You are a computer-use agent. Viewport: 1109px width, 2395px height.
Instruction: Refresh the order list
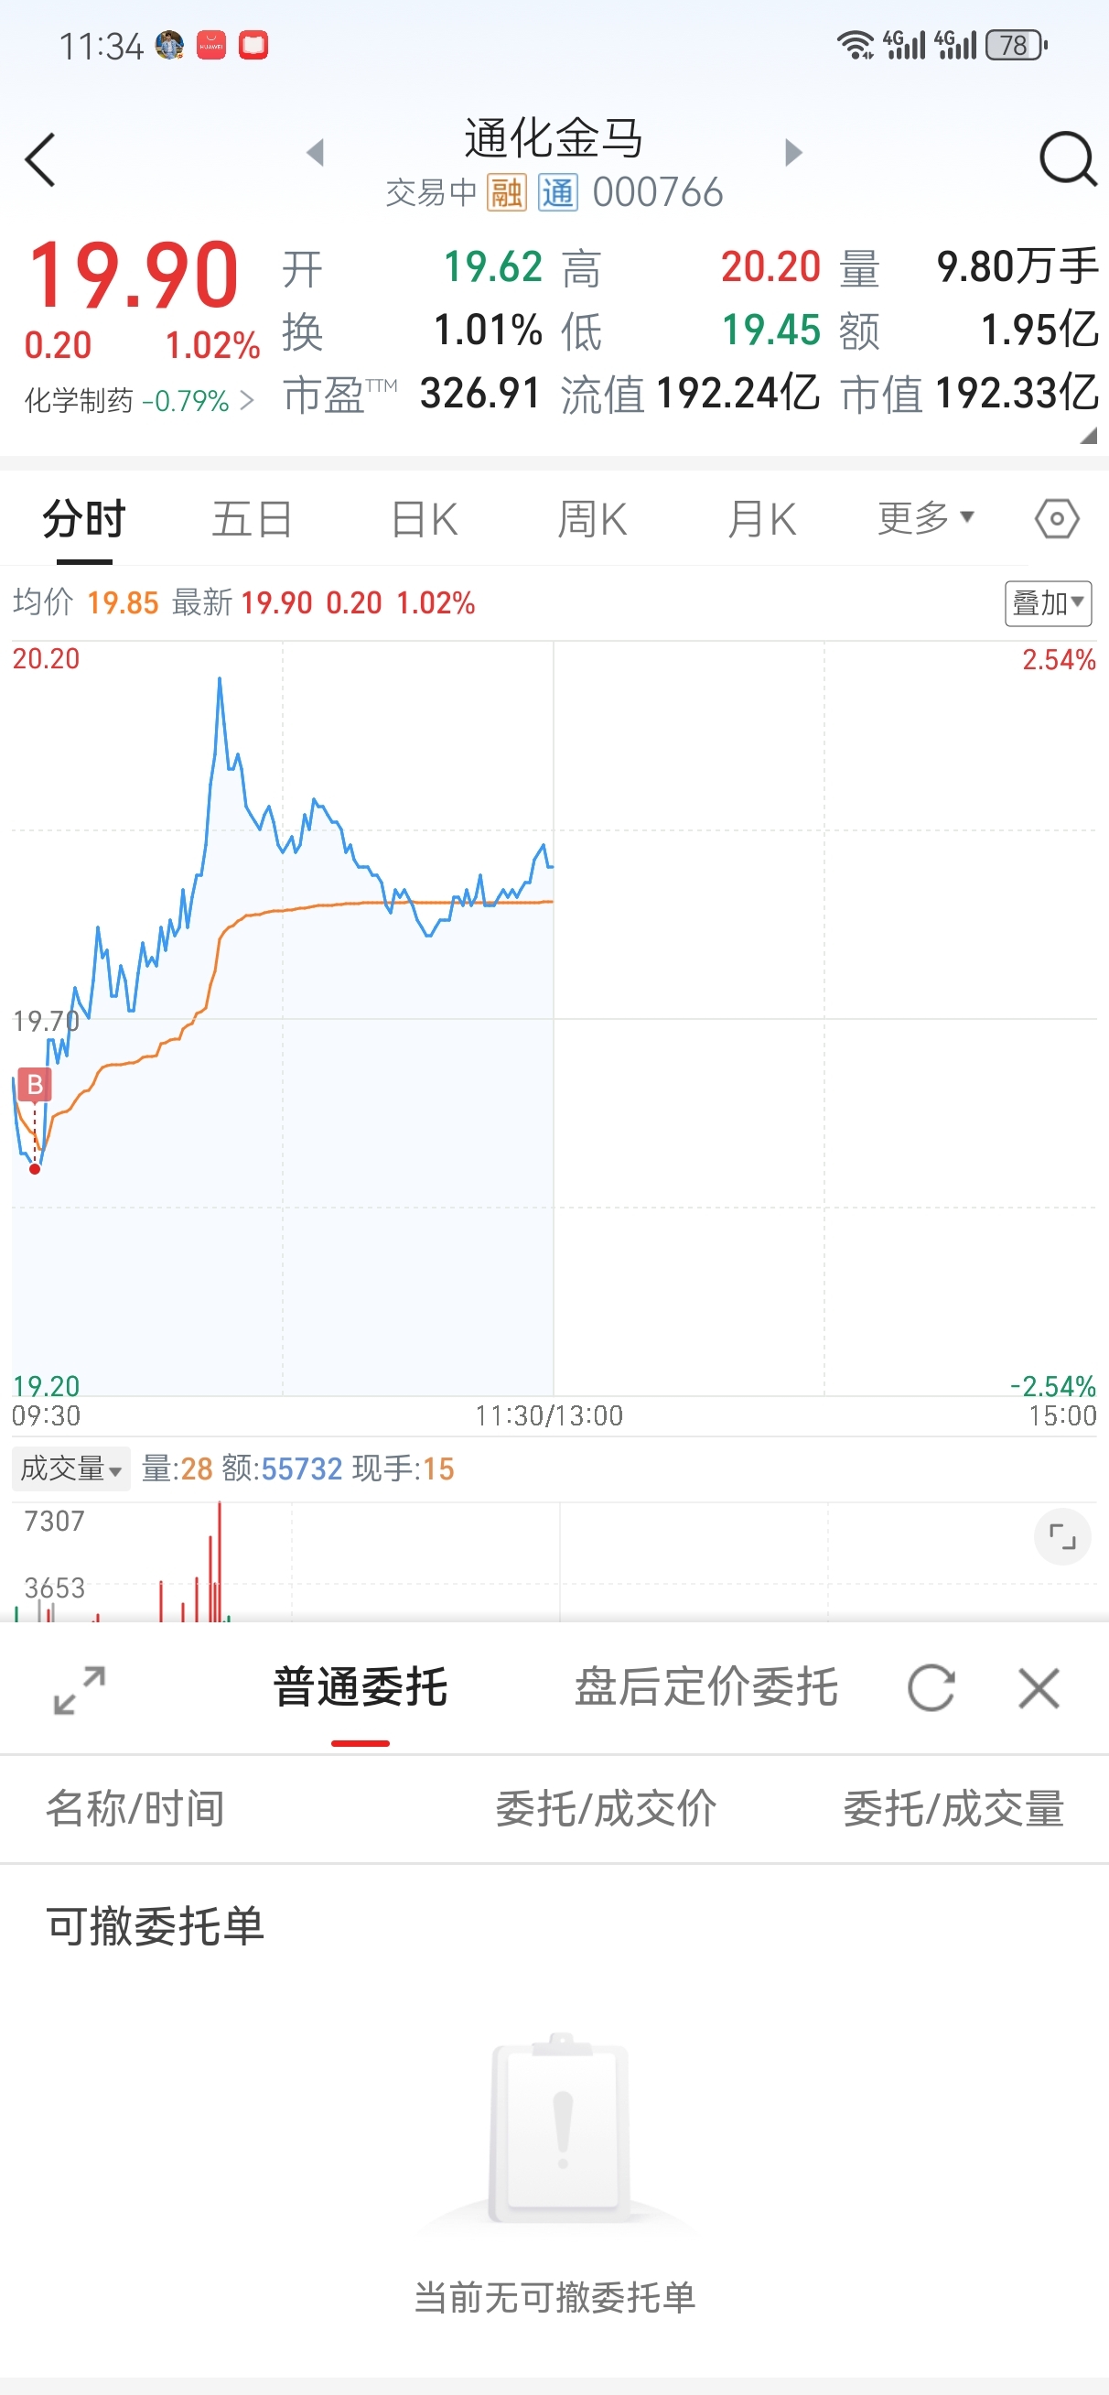tap(931, 1687)
